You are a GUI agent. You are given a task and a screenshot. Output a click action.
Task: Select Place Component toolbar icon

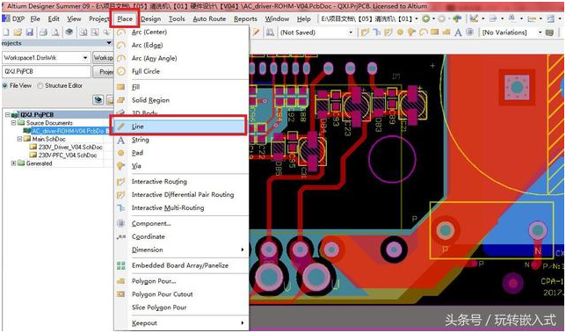pos(469,32)
